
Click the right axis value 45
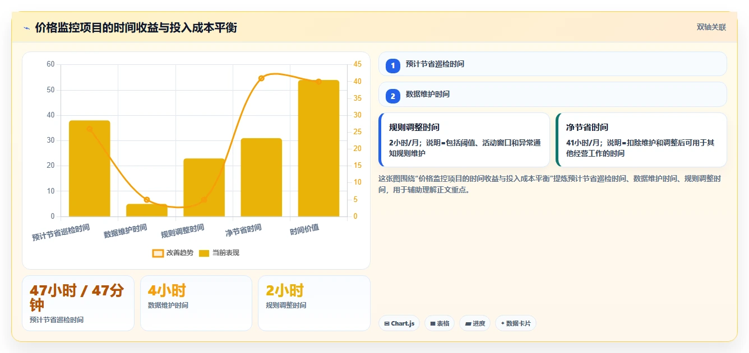357,64
